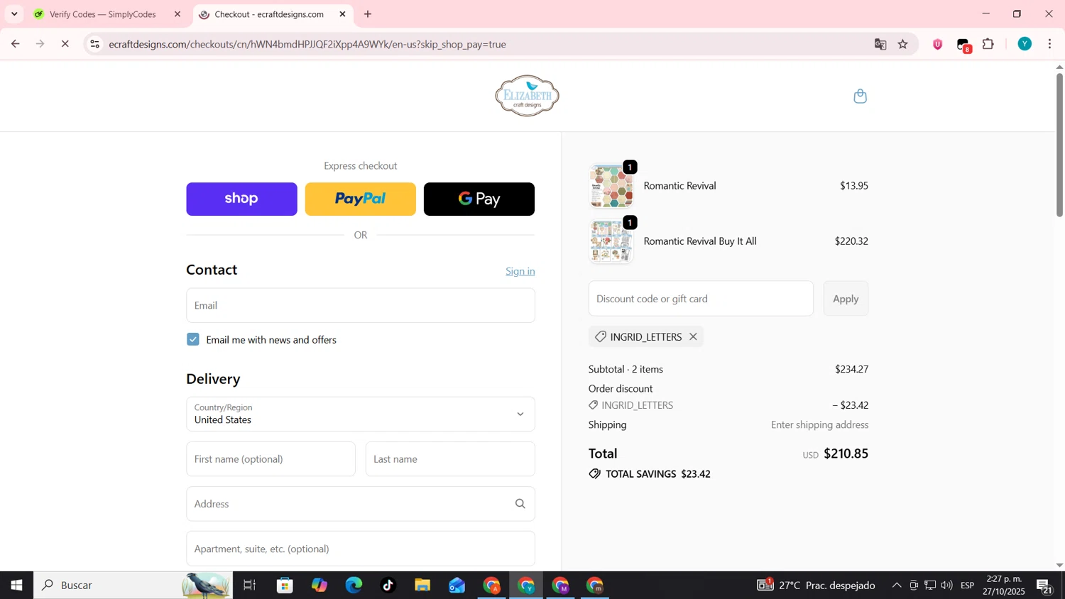This screenshot has height=599, width=1065.
Task: Open the browser Extensions puzzle icon
Action: (988, 44)
